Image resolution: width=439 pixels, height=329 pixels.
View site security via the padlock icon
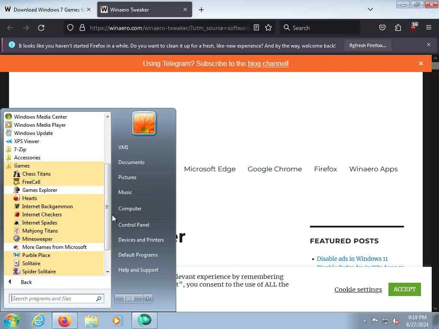click(82, 28)
